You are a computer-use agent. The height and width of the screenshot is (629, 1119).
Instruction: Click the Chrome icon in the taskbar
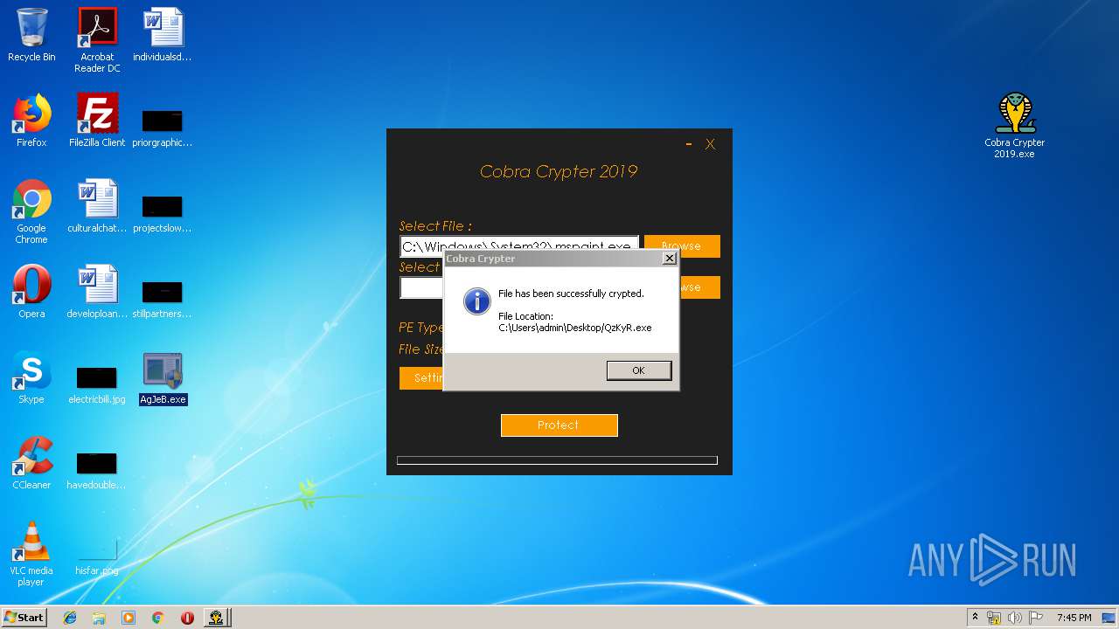[157, 618]
